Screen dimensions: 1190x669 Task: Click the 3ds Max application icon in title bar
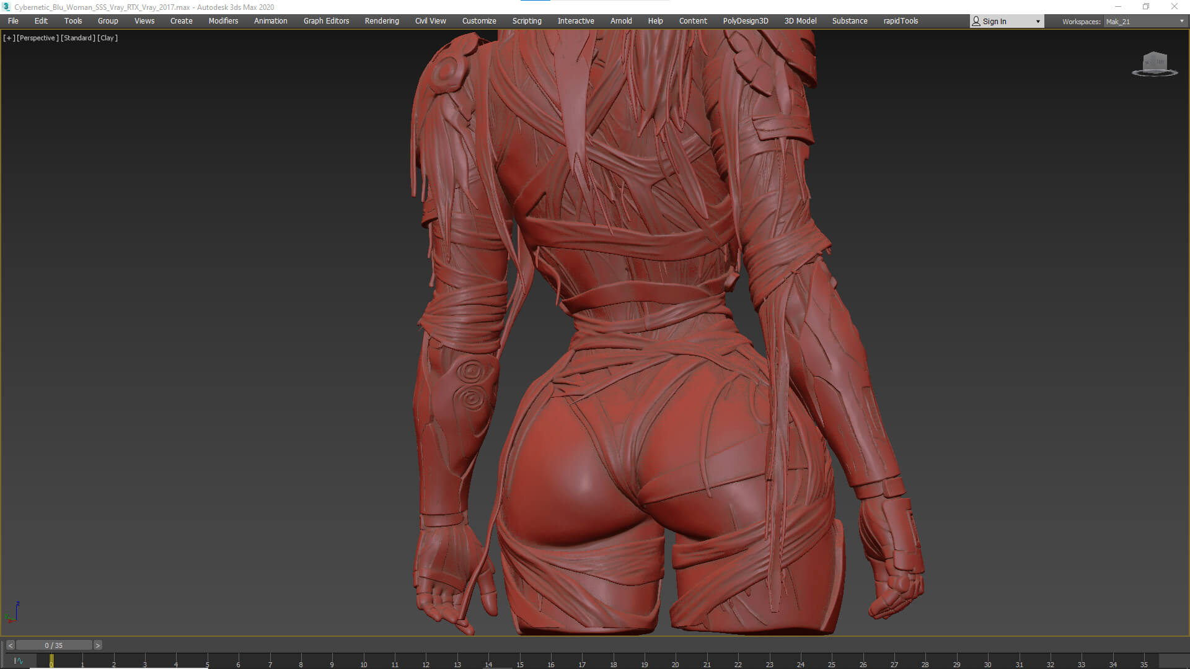[7, 7]
